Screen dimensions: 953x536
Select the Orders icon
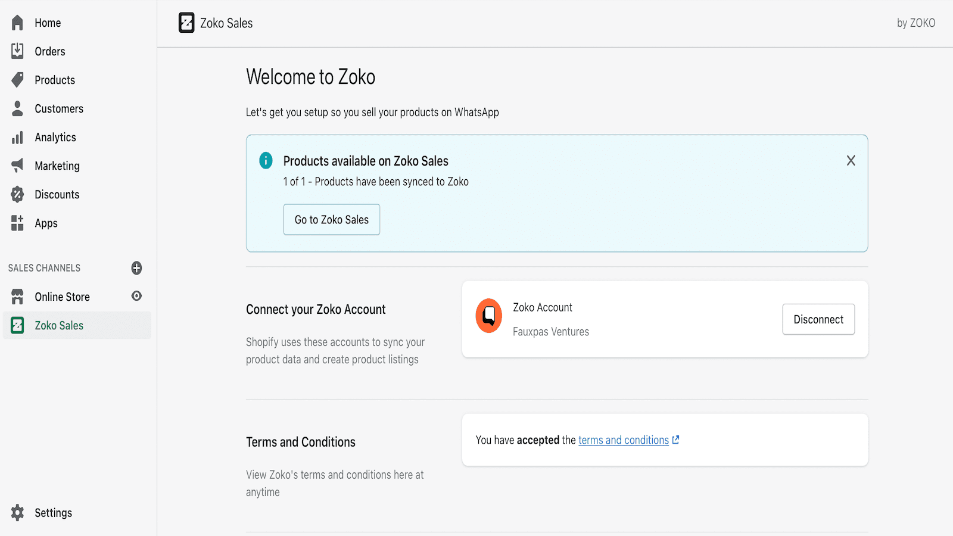click(18, 51)
